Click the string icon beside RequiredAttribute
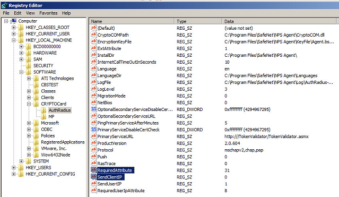339x197 pixels. [93, 170]
